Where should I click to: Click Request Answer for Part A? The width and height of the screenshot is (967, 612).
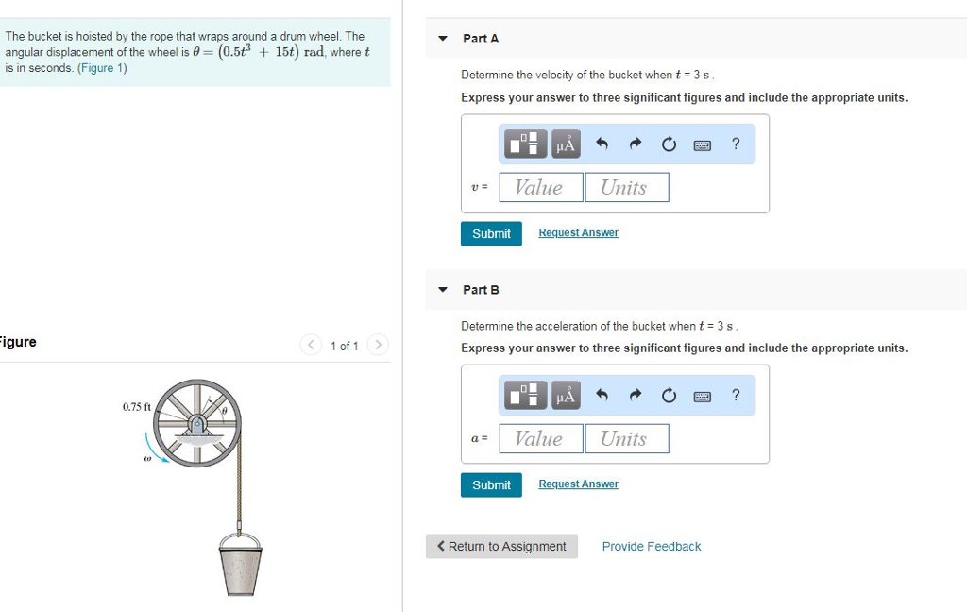click(x=578, y=232)
